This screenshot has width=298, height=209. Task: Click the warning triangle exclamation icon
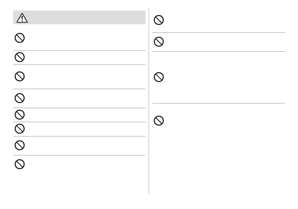coord(22,18)
